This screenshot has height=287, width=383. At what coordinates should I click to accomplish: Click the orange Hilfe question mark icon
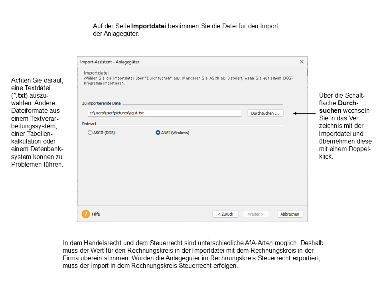pyautogui.click(x=86, y=214)
